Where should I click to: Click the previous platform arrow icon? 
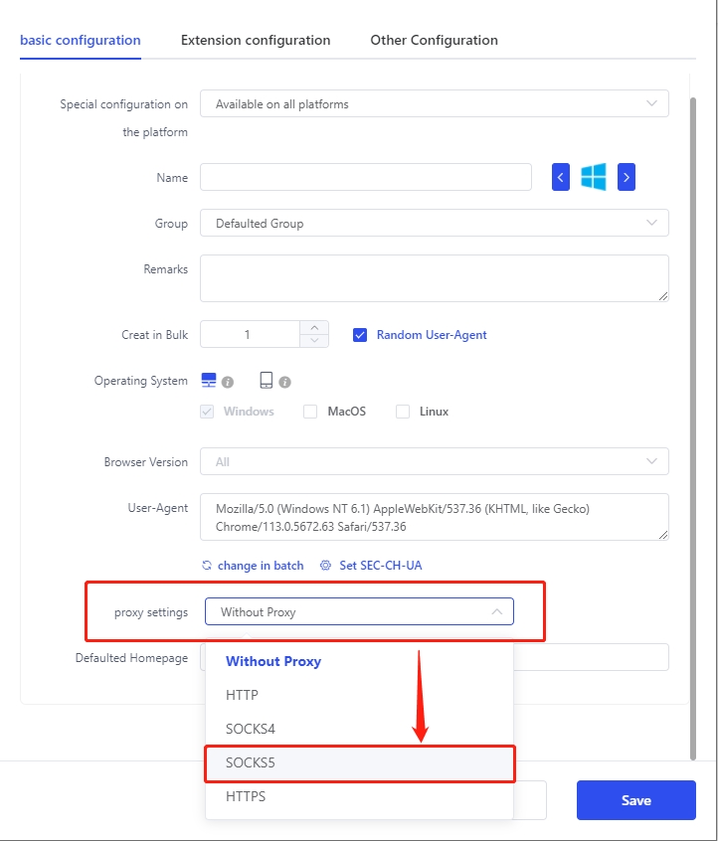[x=561, y=178]
